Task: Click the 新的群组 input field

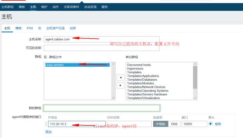Action: point(102,108)
